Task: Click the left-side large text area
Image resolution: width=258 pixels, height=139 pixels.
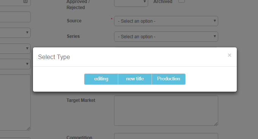Action: 15,102
